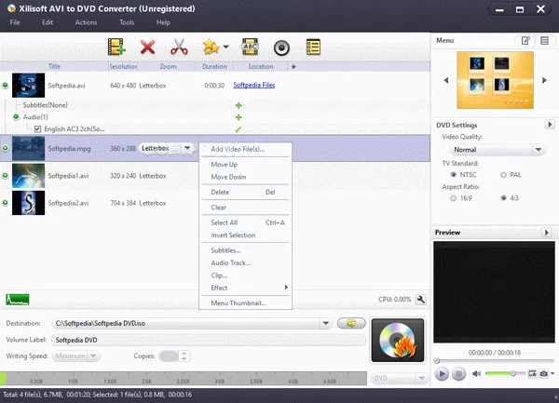Choose Move Up in the context menu

224,164
